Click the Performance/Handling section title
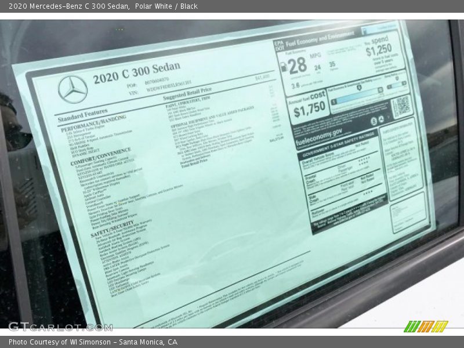The height and width of the screenshot is (348, 464). click(x=93, y=125)
